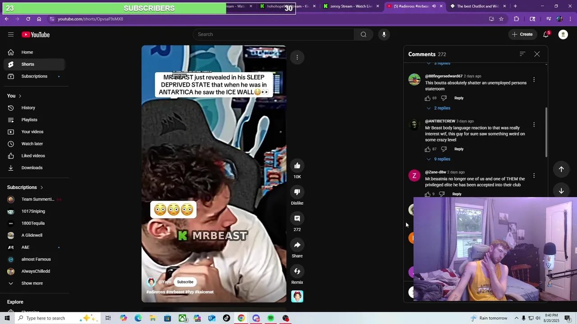The height and width of the screenshot is (324, 577).
Task: Open Liked videos in the sidebar
Action: pos(34,156)
